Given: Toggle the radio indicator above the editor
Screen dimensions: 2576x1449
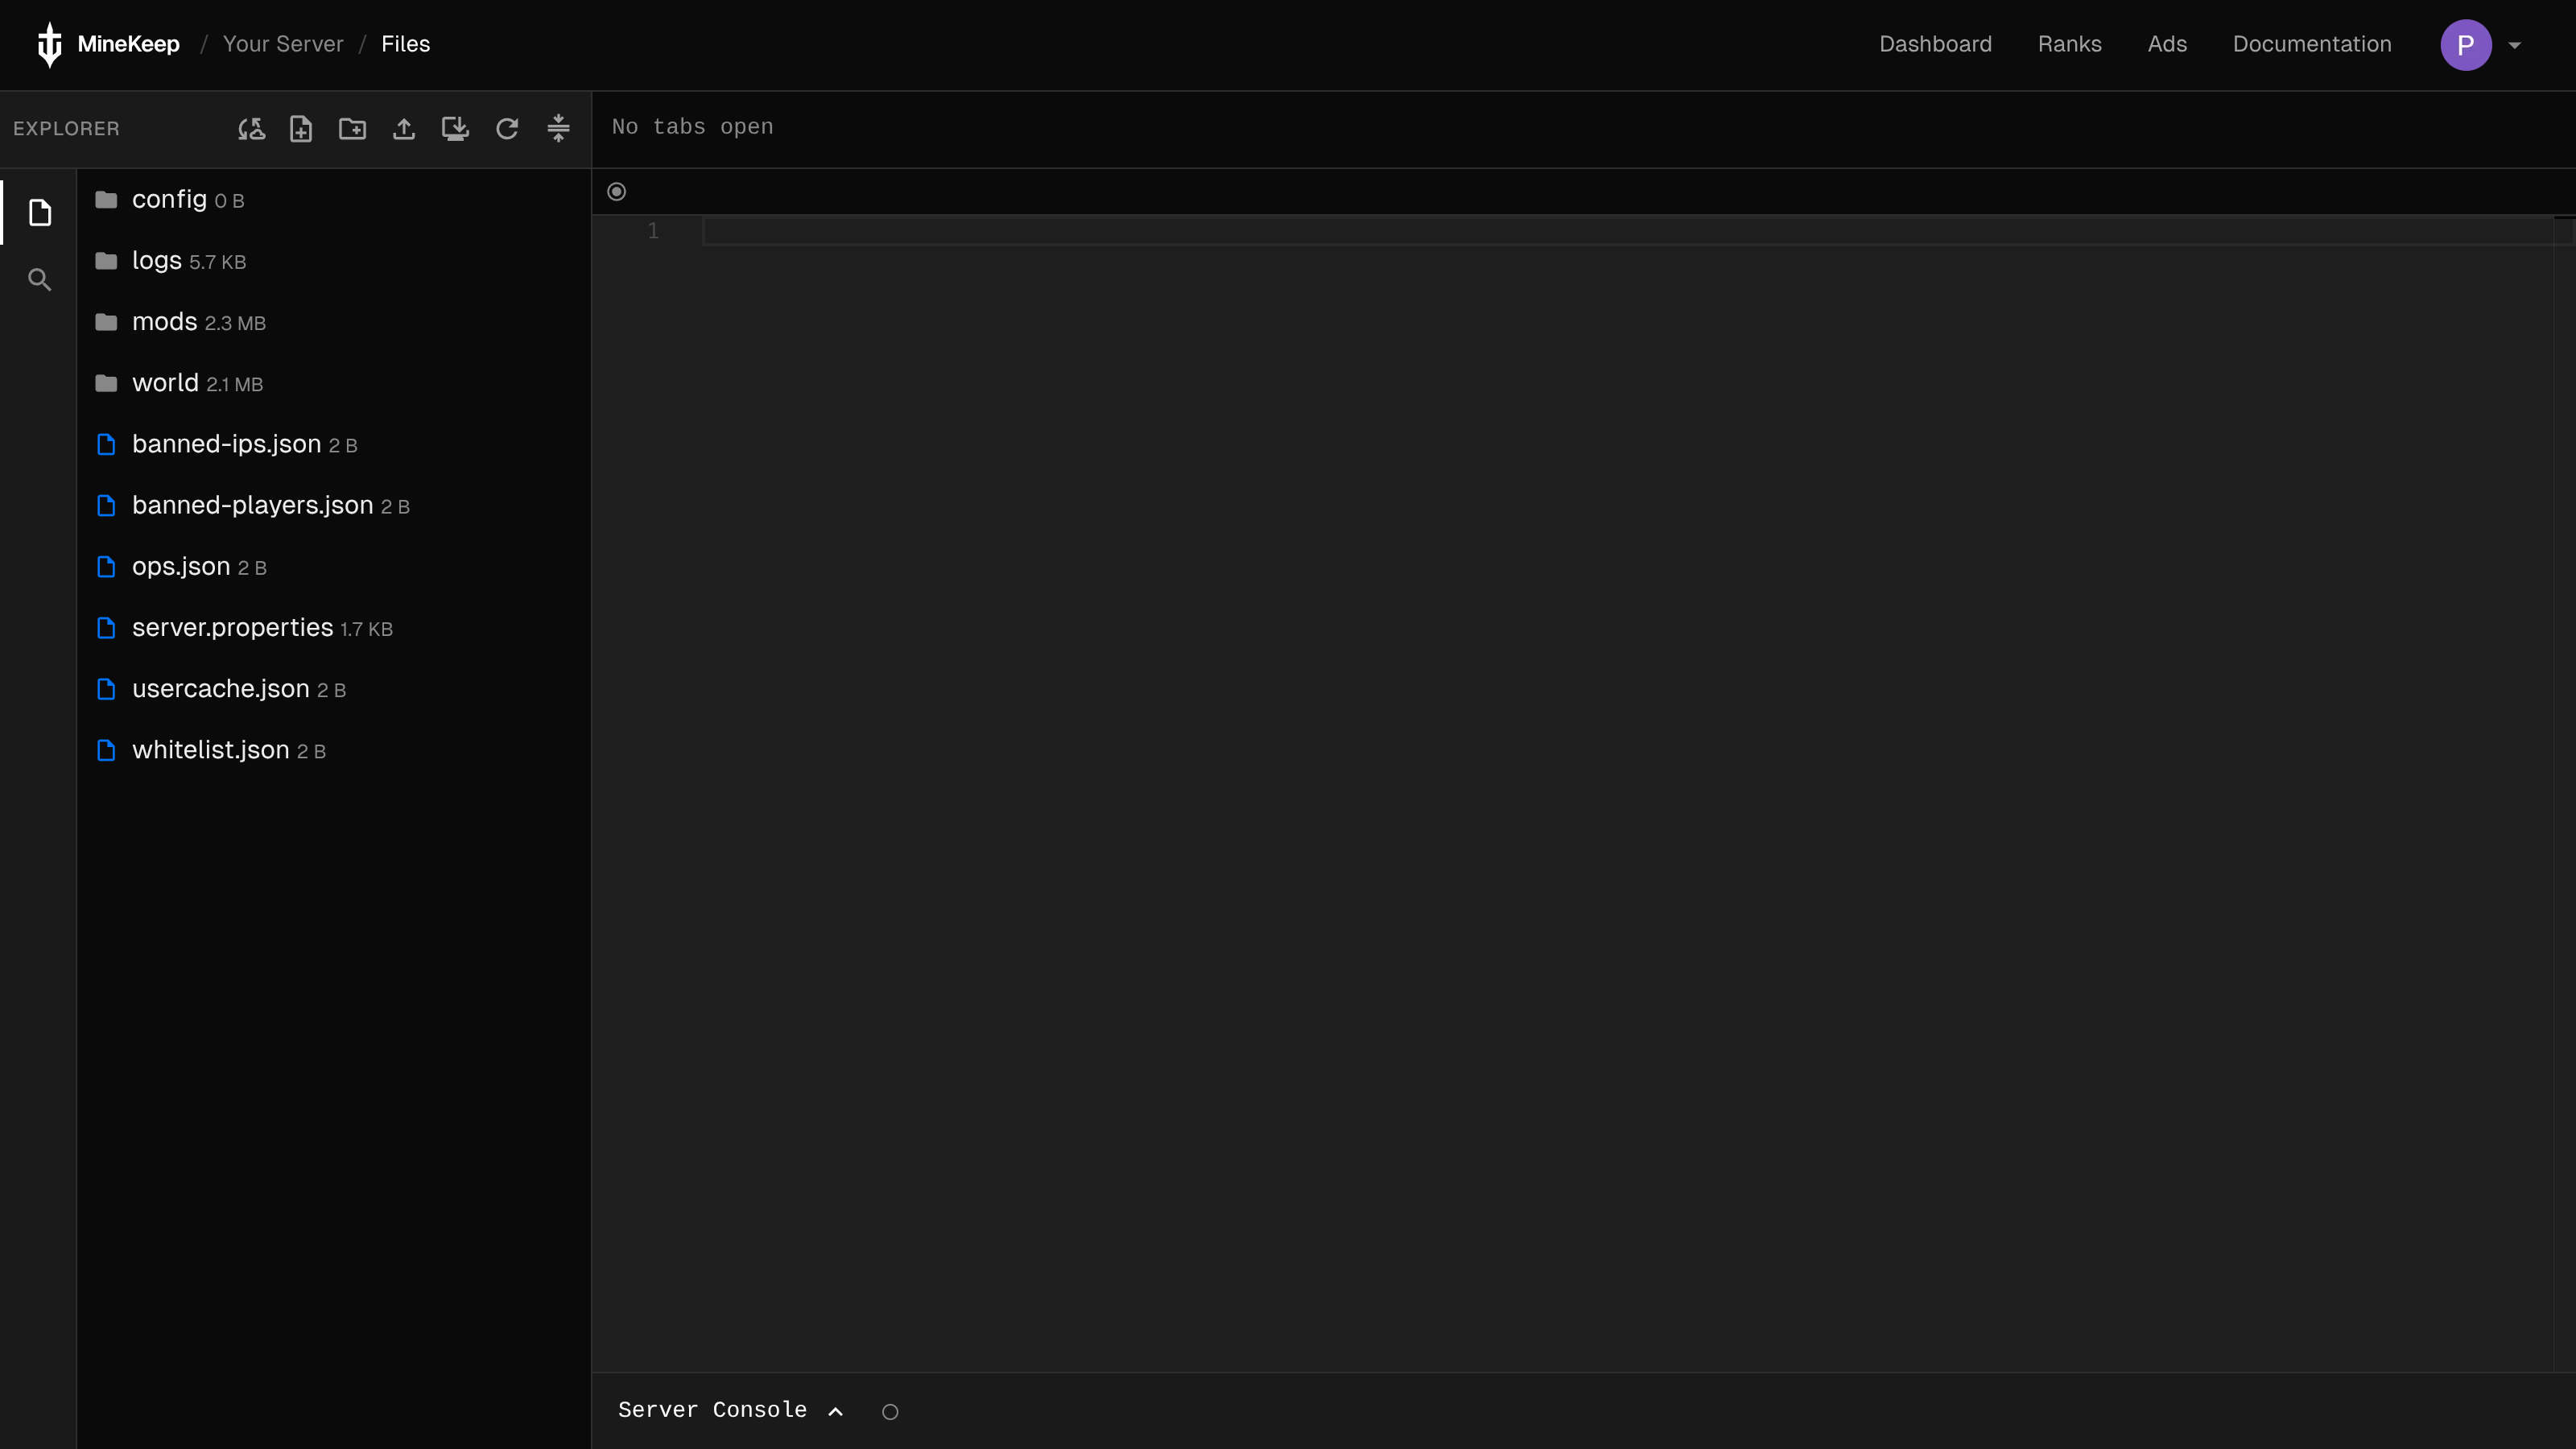Looking at the screenshot, I should (x=617, y=192).
